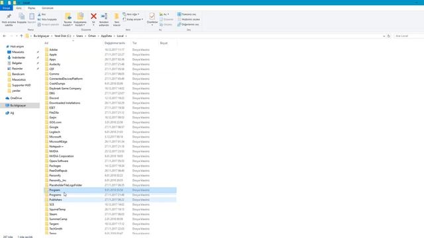This screenshot has height=238, width=424.
Task: Select the Discord folder
Action: [54, 99]
